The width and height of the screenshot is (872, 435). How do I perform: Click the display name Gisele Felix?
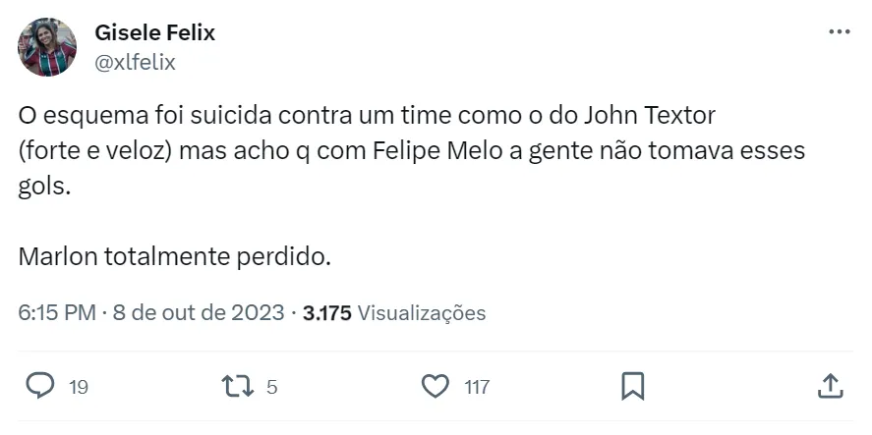coord(154,32)
